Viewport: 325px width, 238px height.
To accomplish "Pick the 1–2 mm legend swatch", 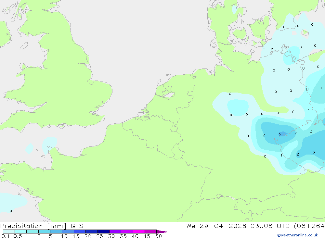I will pos(32,232).
